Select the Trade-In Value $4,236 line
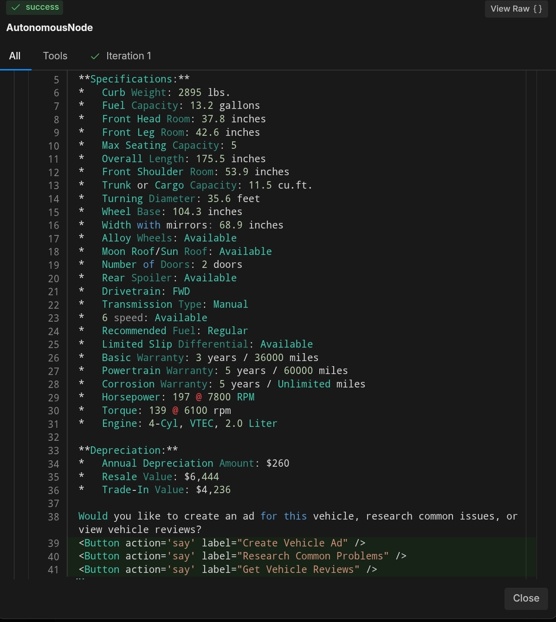 point(155,490)
